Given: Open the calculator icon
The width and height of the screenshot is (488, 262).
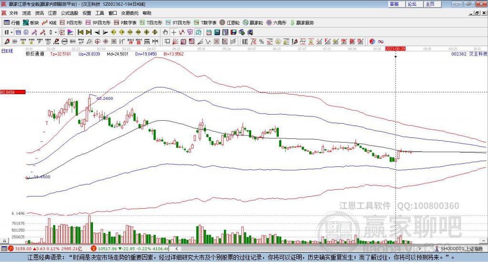Looking at the screenshot, I should (217, 32).
